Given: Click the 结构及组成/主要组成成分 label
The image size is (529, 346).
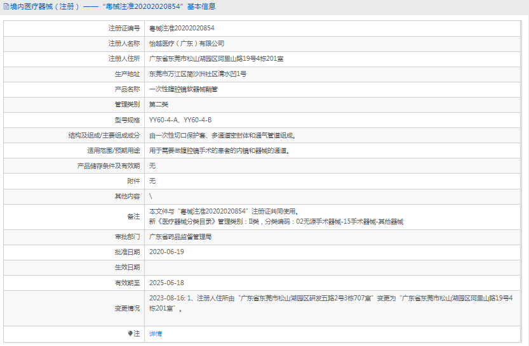Looking at the screenshot, I should [104, 136].
